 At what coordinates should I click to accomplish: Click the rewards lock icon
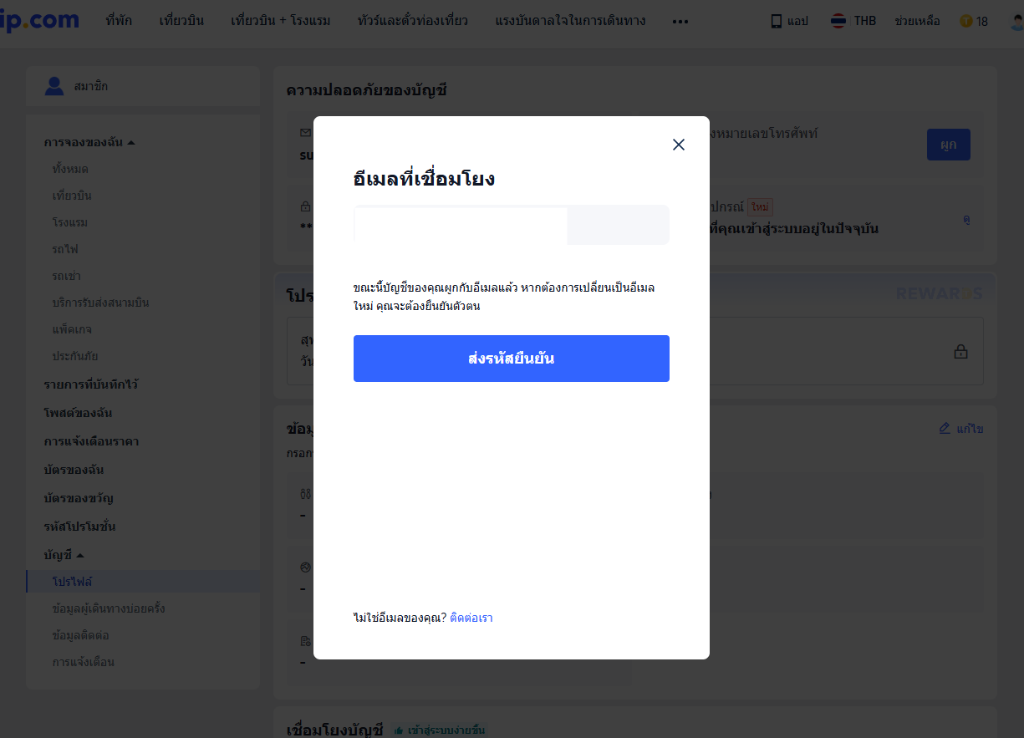[961, 352]
